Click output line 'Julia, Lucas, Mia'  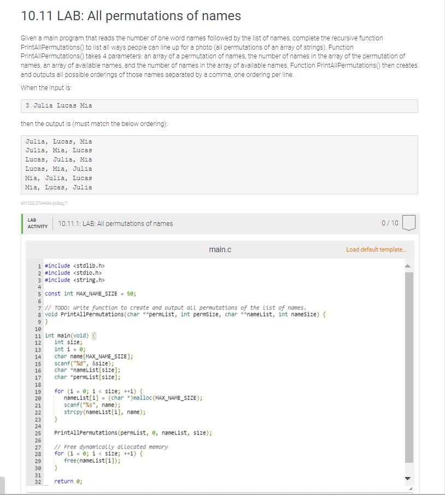pos(59,141)
